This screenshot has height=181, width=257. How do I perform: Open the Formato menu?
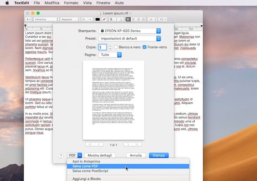[x=71, y=3]
